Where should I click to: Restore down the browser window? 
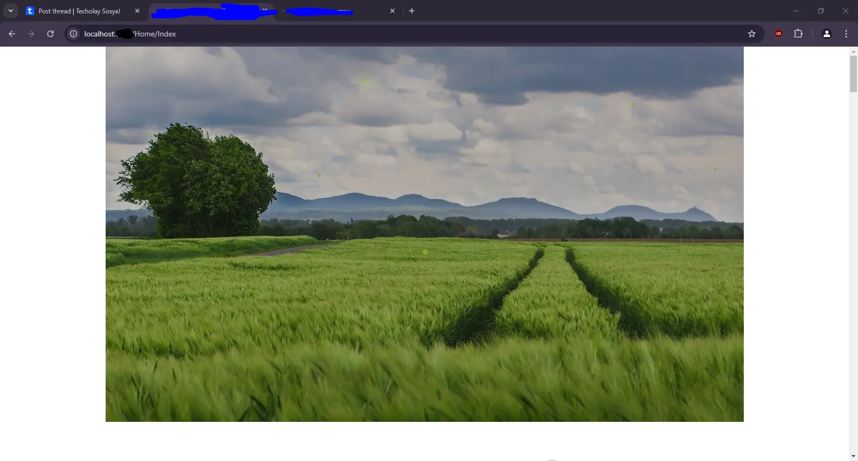pos(821,11)
